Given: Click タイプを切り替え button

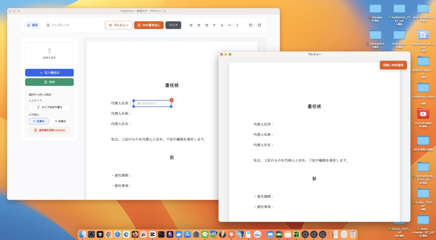Looking at the screenshot, I should click(x=49, y=107).
